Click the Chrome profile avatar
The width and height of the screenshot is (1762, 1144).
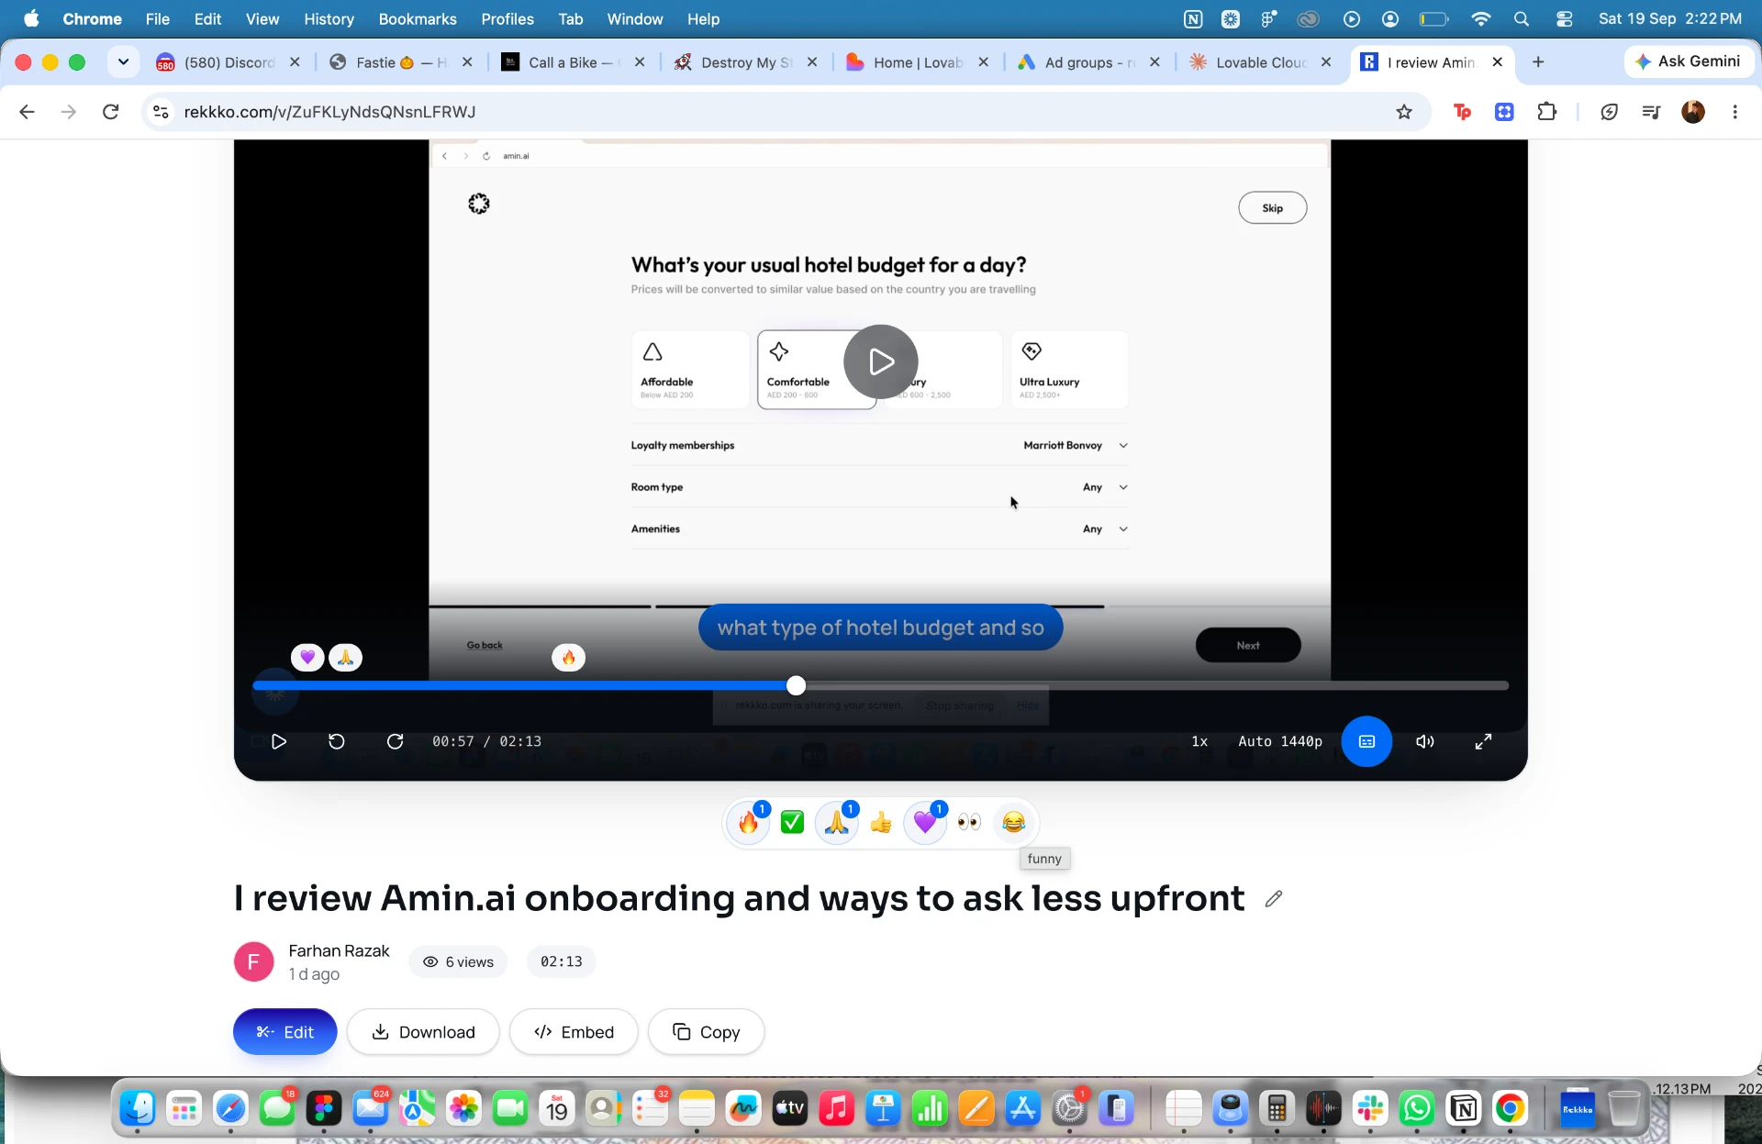pyautogui.click(x=1693, y=112)
